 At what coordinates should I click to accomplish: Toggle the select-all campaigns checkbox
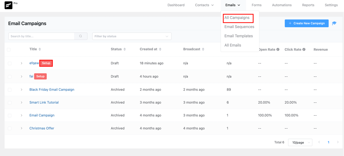9,50
